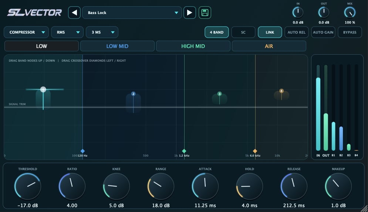Enable AUTO REL
Viewport: 368px width, 212px height.
(x=297, y=33)
